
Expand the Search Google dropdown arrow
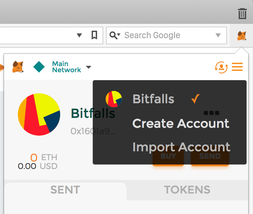point(218,35)
